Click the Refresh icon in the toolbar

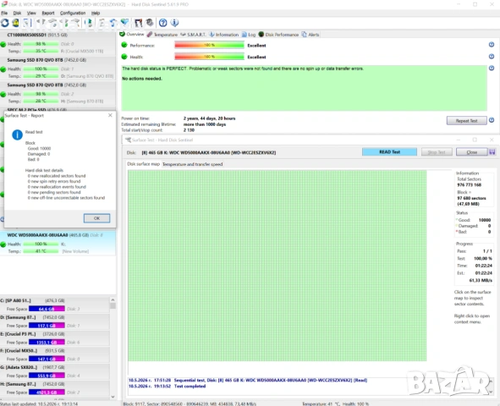[5, 23]
